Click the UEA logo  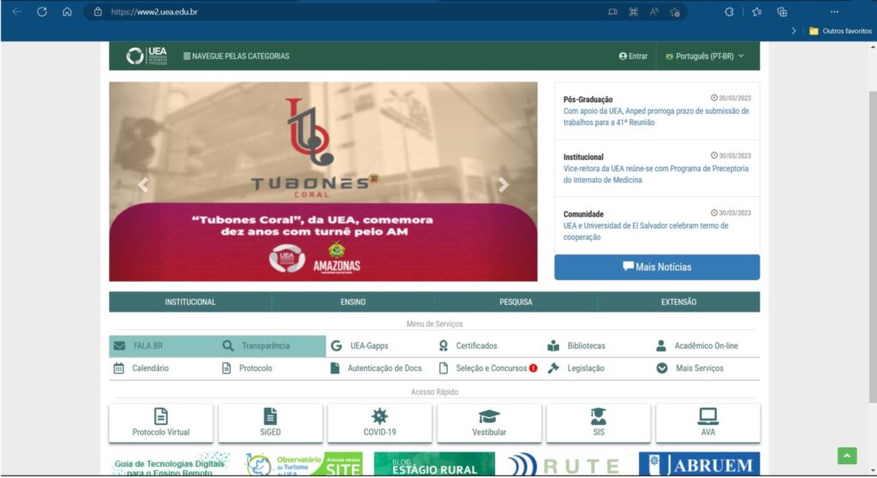pyautogui.click(x=146, y=56)
